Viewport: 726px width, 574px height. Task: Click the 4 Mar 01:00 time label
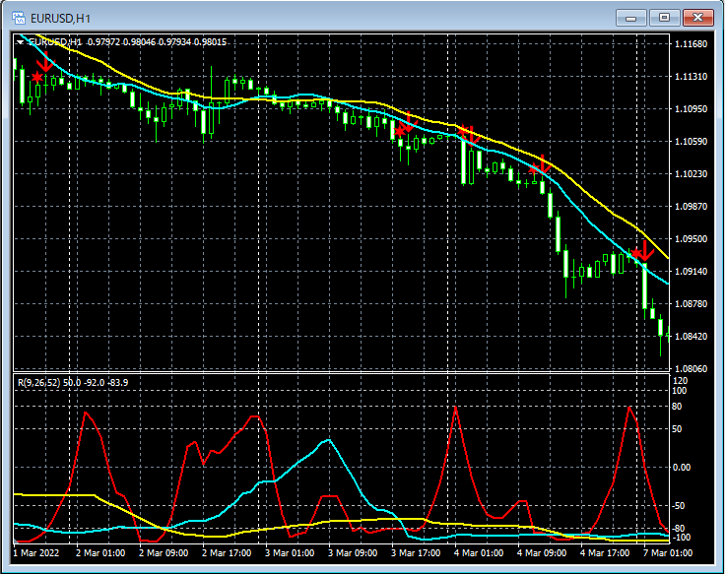click(x=479, y=553)
